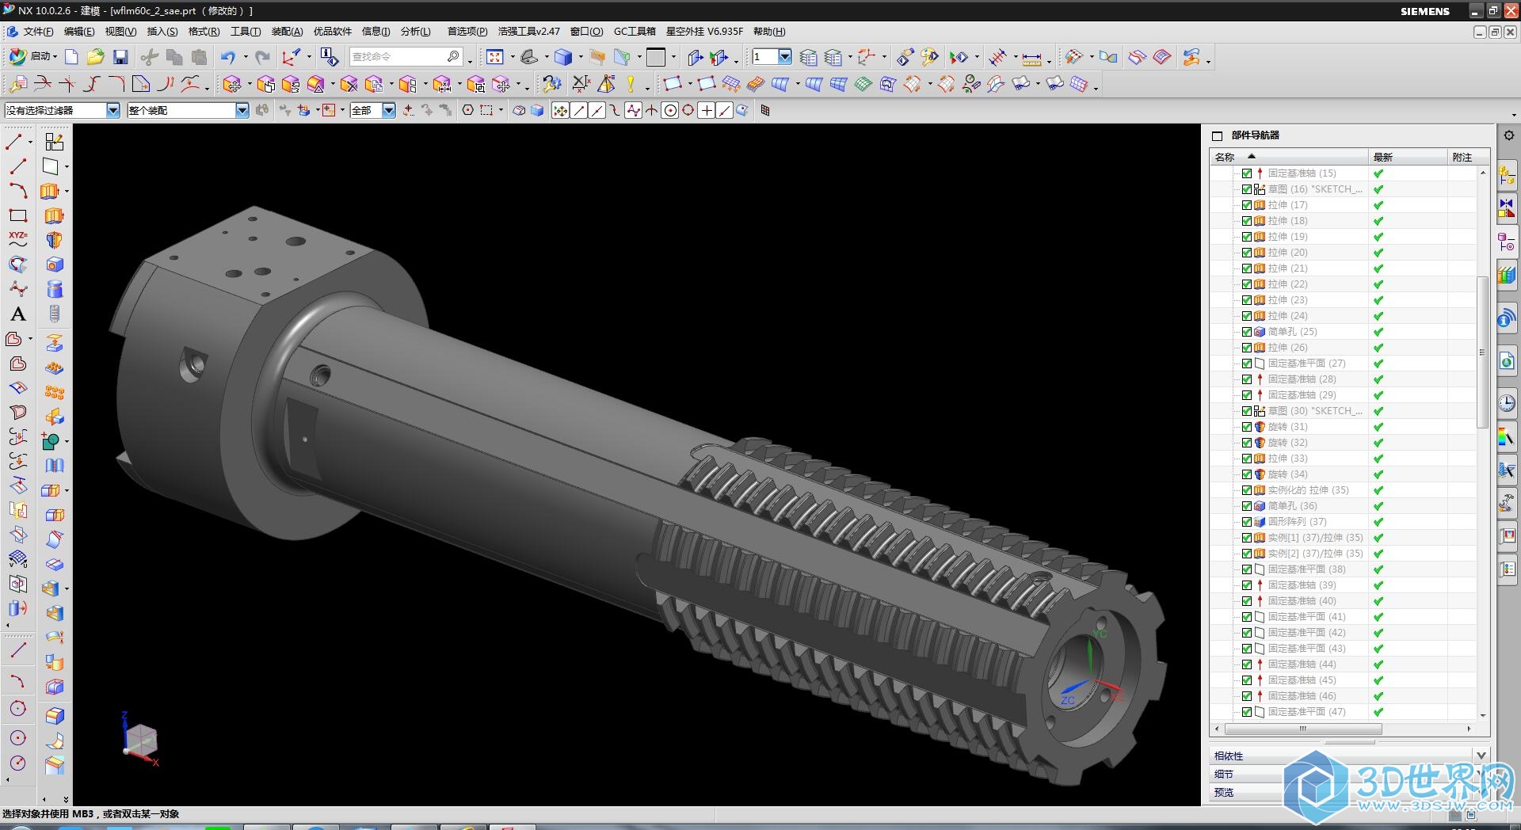Open the 浩强工具v2.47 menu

(528, 32)
